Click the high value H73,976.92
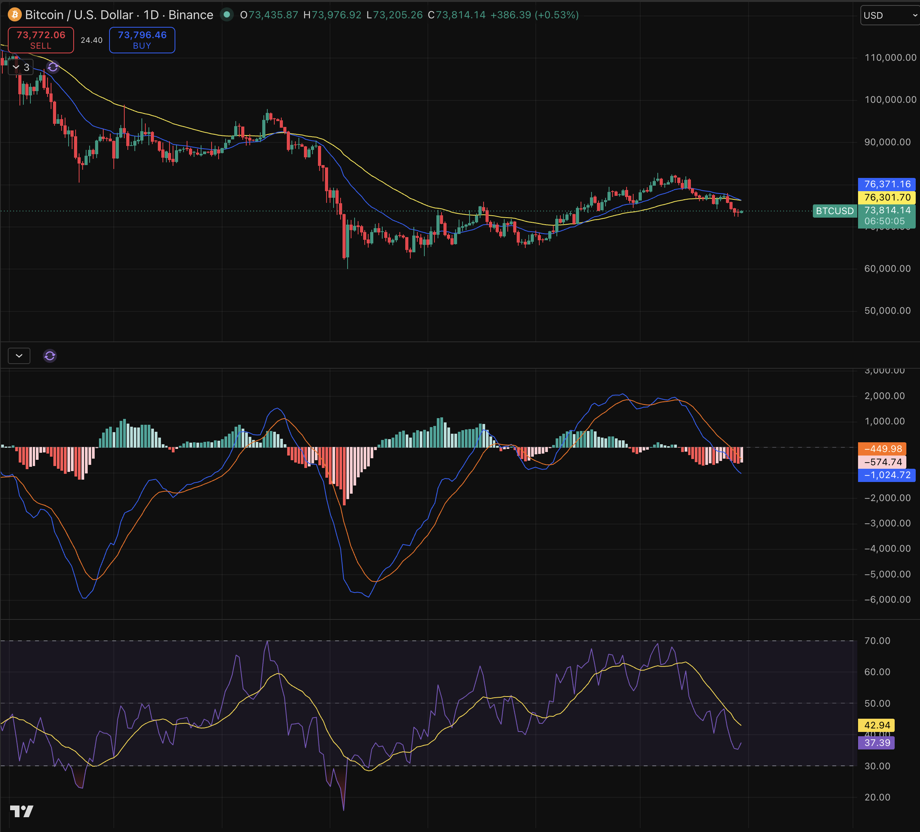The height and width of the screenshot is (832, 920). click(332, 15)
